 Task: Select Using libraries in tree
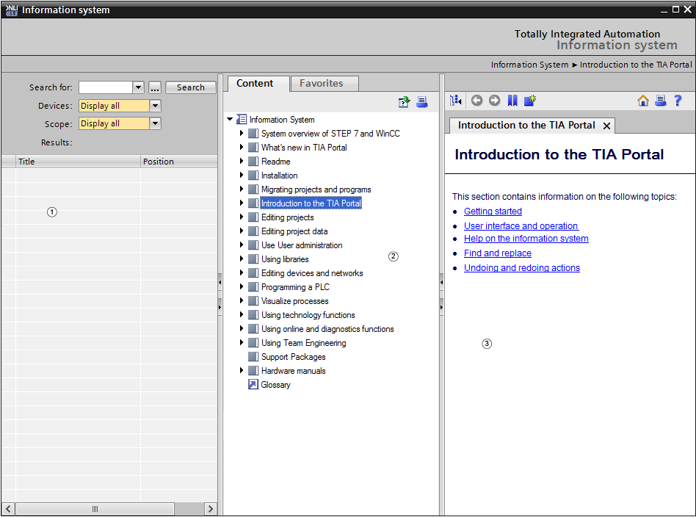[x=285, y=259]
